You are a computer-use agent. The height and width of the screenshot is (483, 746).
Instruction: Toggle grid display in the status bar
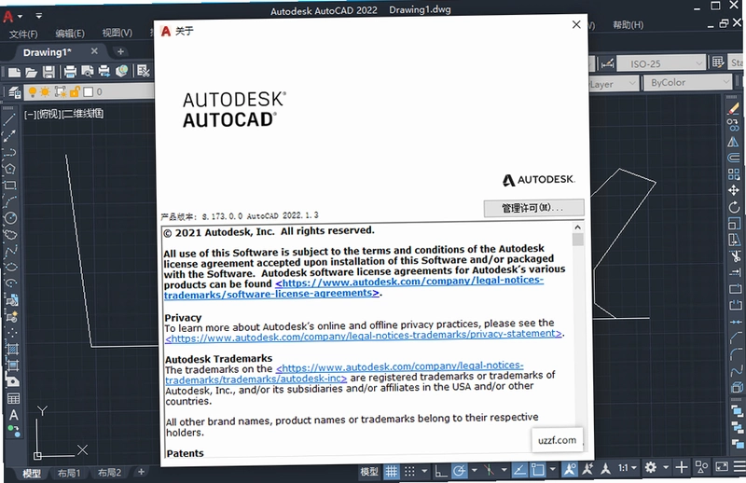point(391,472)
